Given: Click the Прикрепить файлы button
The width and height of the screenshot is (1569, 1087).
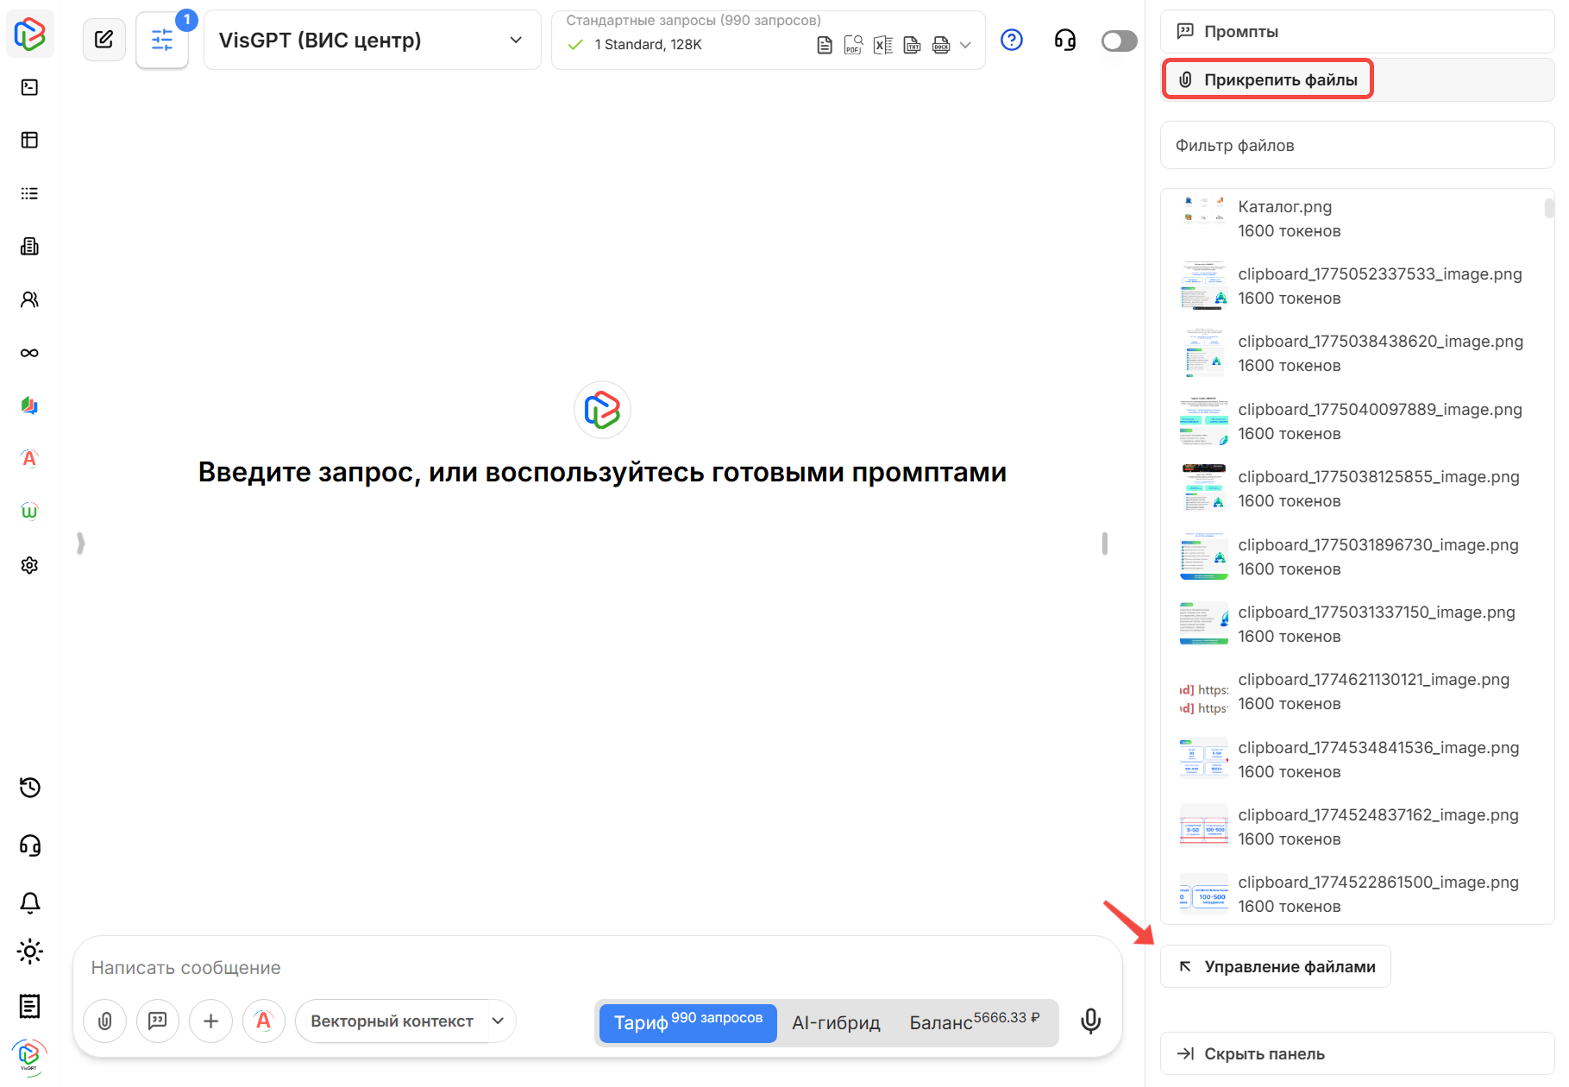Looking at the screenshot, I should pyautogui.click(x=1266, y=79).
